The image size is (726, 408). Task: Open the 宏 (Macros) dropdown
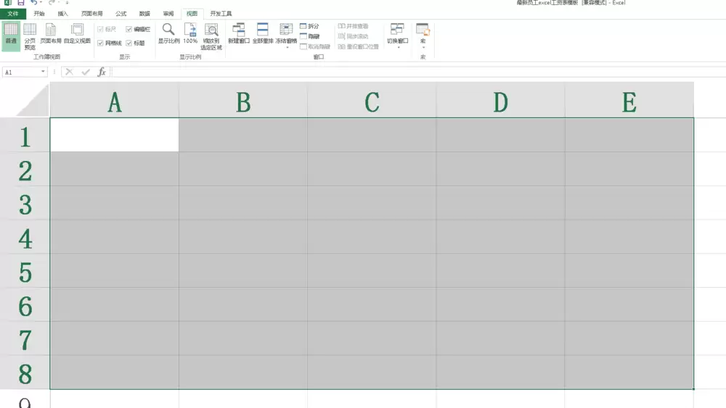423,35
